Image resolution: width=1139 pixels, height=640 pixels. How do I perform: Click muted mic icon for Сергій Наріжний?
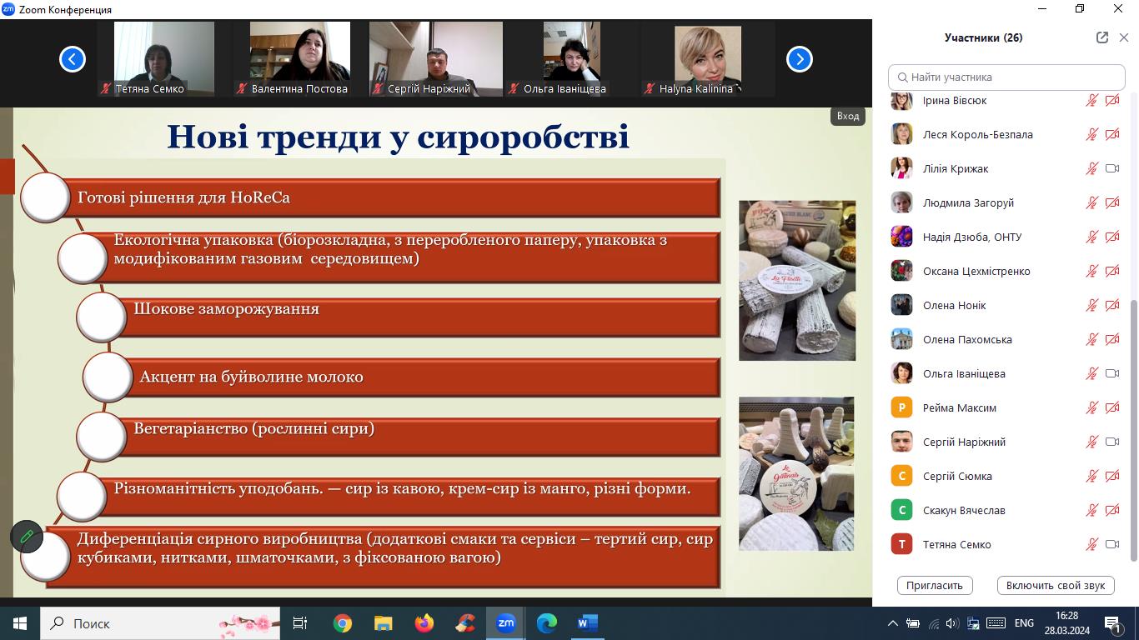tap(1091, 442)
